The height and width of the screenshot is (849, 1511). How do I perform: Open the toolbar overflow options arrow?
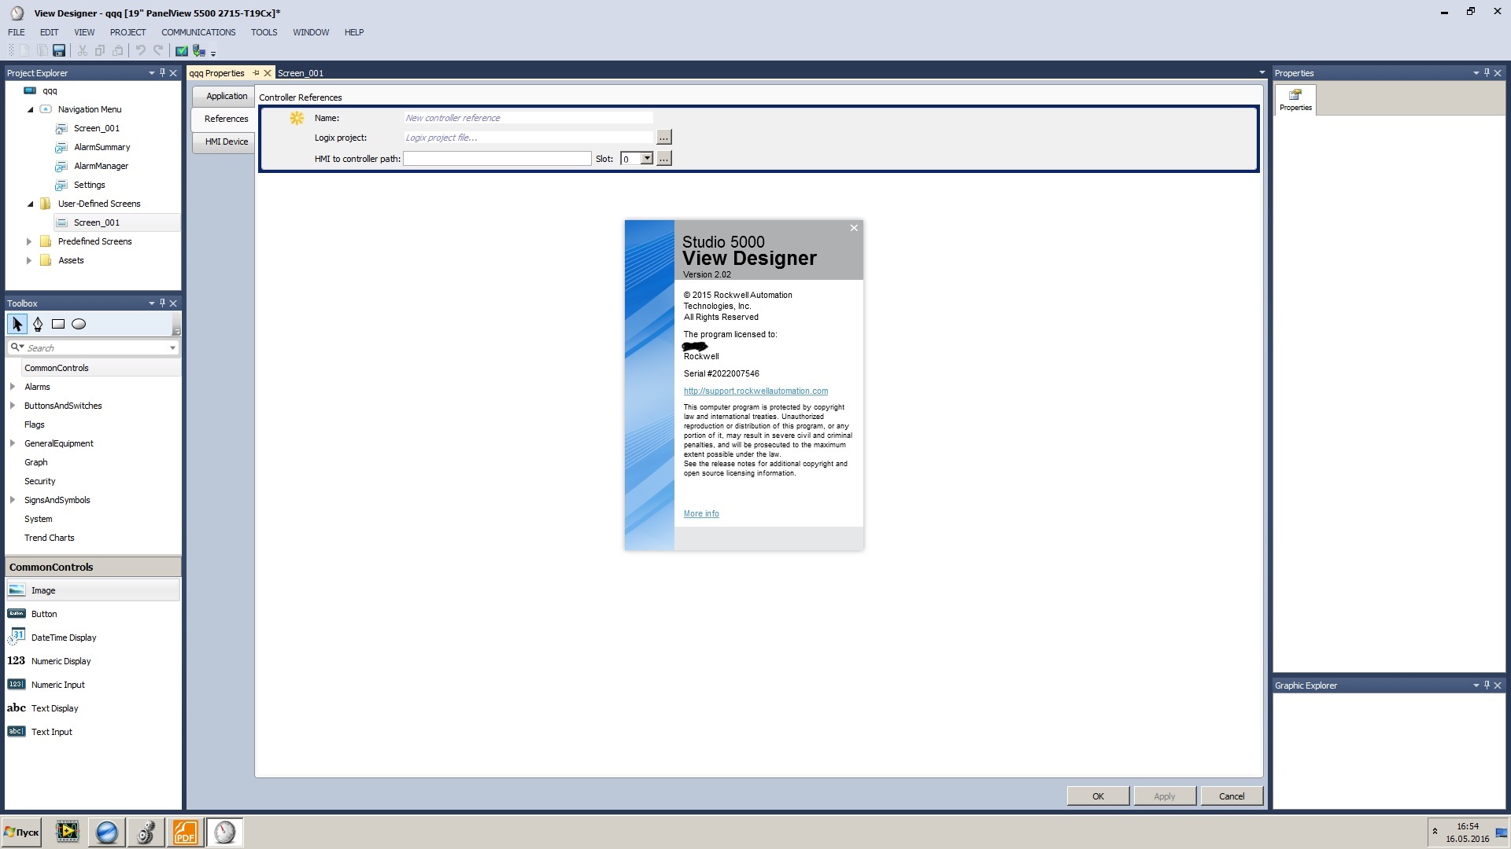point(213,53)
